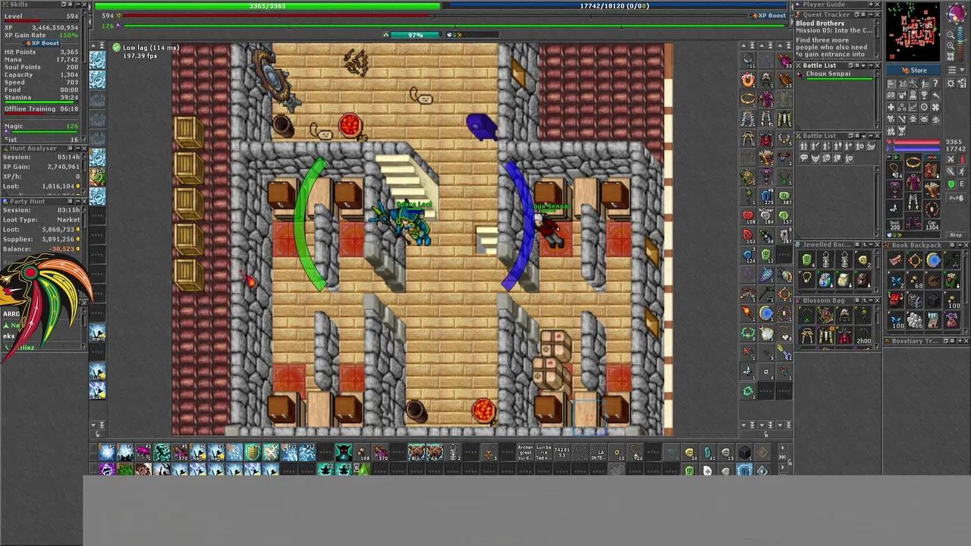
Task: Open the Store button
Action: pos(913,71)
